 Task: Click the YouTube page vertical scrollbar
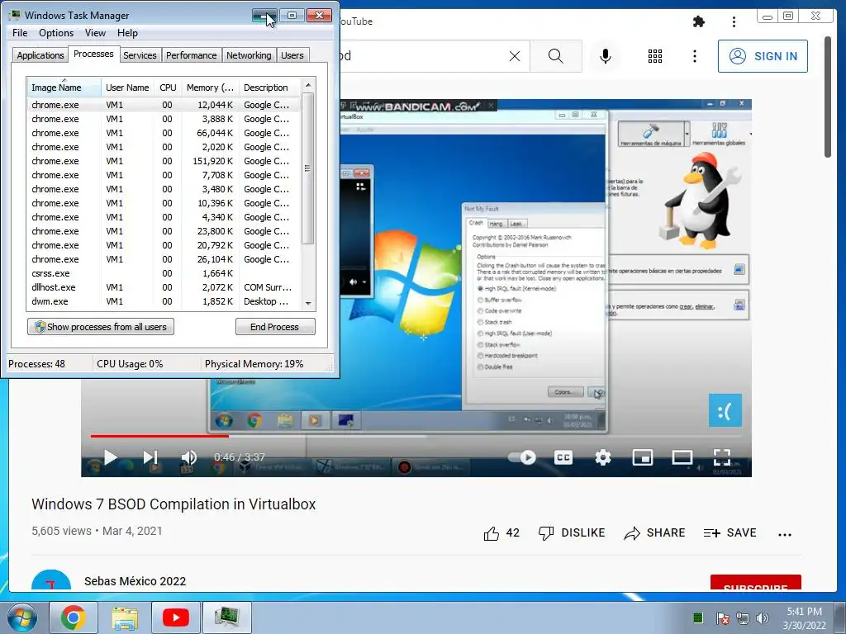pos(828,97)
